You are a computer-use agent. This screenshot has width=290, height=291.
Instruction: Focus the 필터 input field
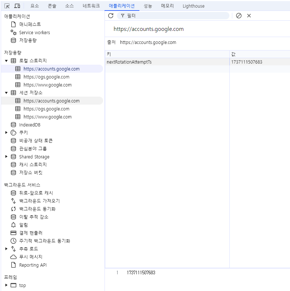click(173, 16)
